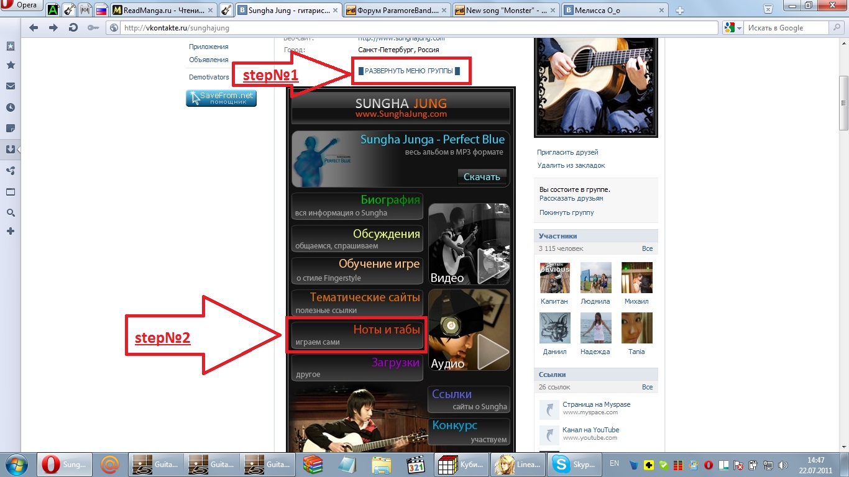Screen dimensions: 849x477
Task: Open member Капитан's avatar
Action: coord(555,278)
